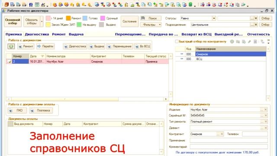Open selection dialog via Подразделение ellipsis button

[x=252, y=25]
